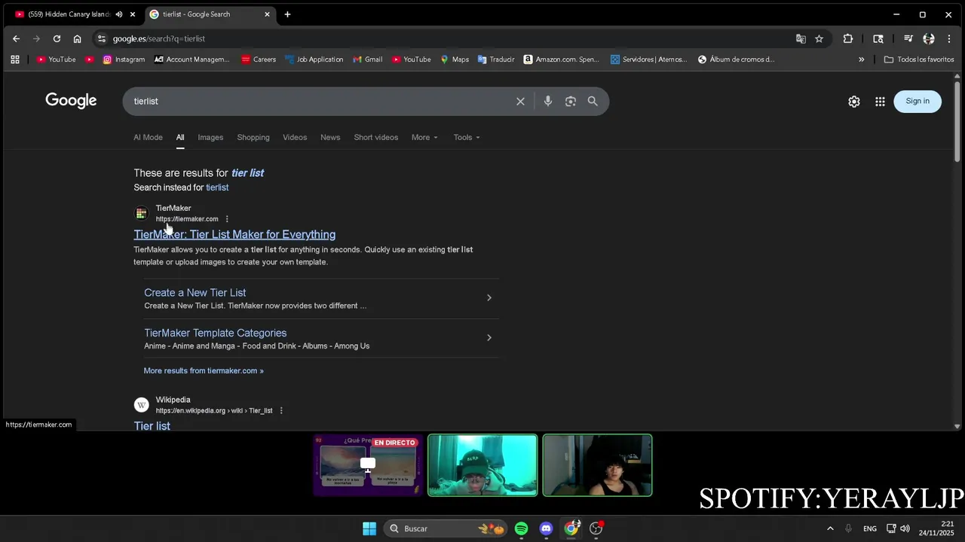Open Discord from the taskbar
Image resolution: width=965 pixels, height=542 pixels.
tap(546, 528)
